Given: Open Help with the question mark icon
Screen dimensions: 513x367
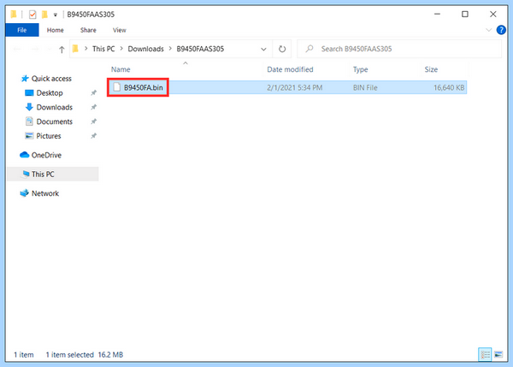Looking at the screenshot, I should tap(501, 30).
